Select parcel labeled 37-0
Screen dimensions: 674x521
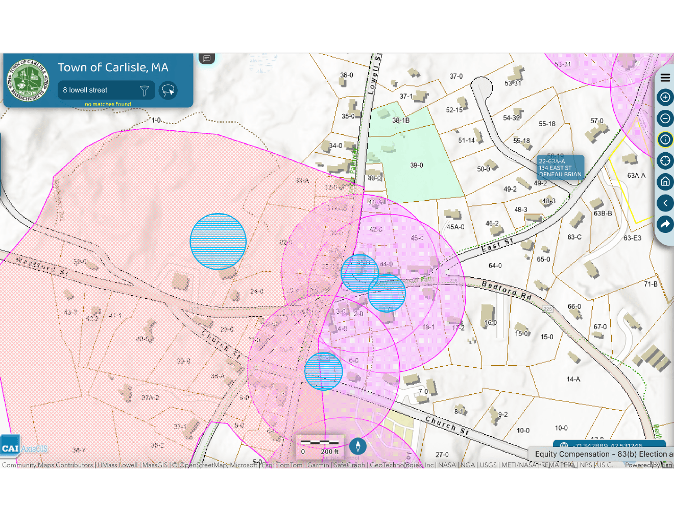[x=456, y=76]
